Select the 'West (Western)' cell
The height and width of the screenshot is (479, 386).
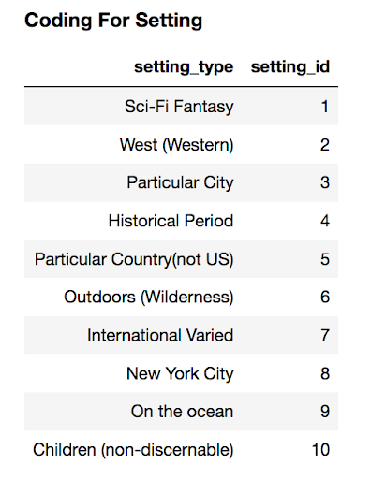tap(176, 145)
